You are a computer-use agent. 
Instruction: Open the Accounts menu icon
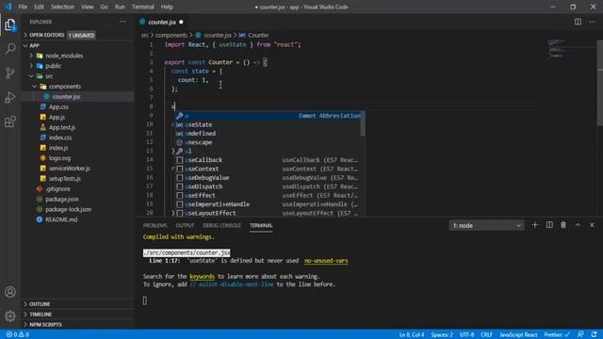(10, 292)
